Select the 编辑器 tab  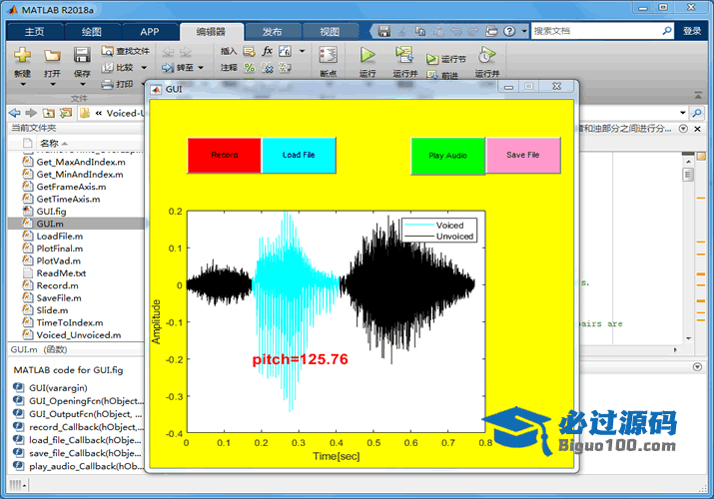click(x=211, y=31)
